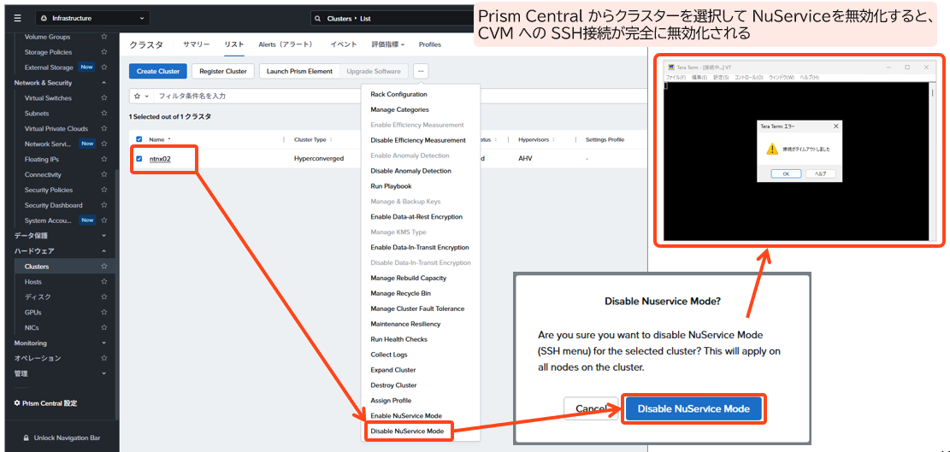This screenshot has height=452, width=950.
Task: Favorite the Storage Policies star
Action: (104, 52)
